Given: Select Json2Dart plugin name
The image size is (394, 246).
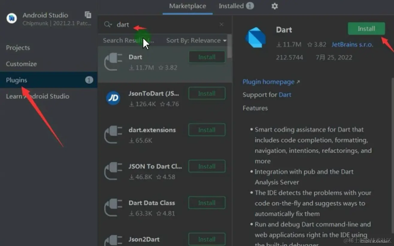Looking at the screenshot, I should tap(144, 239).
